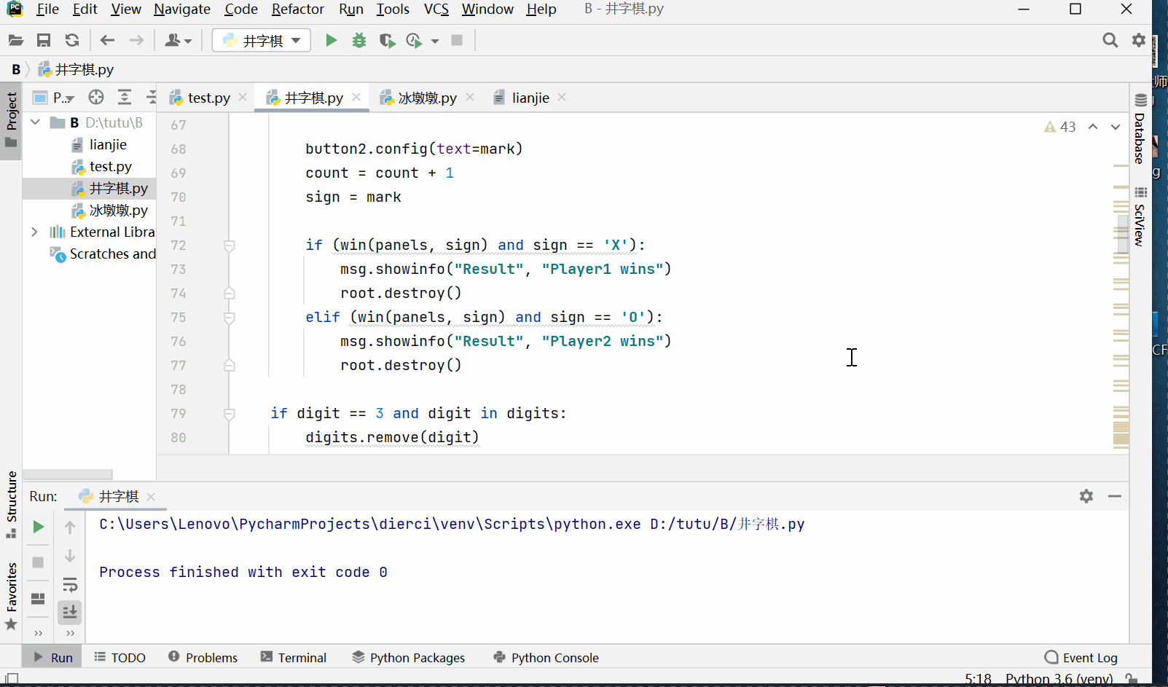The image size is (1168, 687).
Task: Run 井字棋 with the green play icon
Action: click(x=331, y=41)
